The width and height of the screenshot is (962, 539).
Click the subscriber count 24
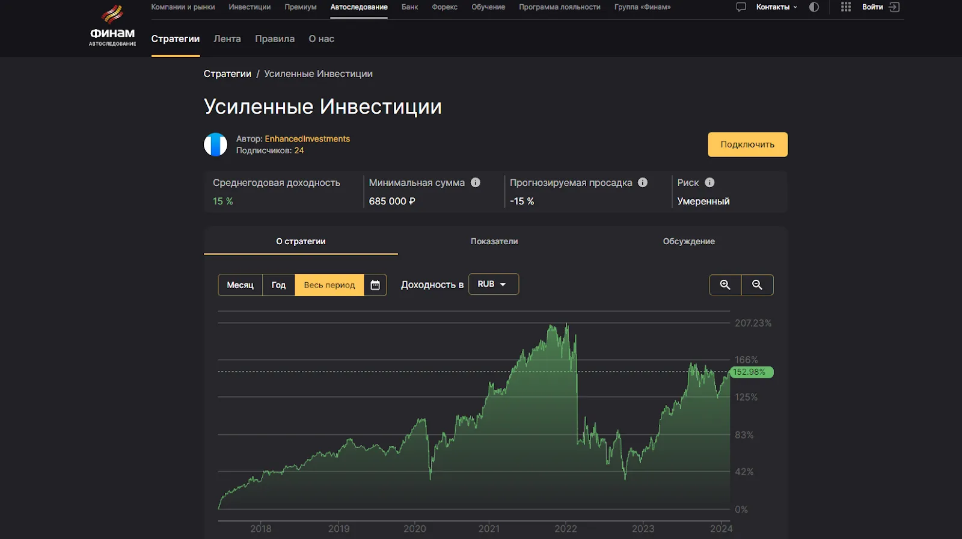coord(299,150)
